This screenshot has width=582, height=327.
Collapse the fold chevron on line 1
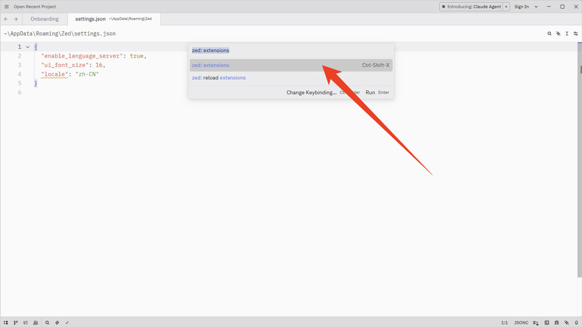click(27, 47)
